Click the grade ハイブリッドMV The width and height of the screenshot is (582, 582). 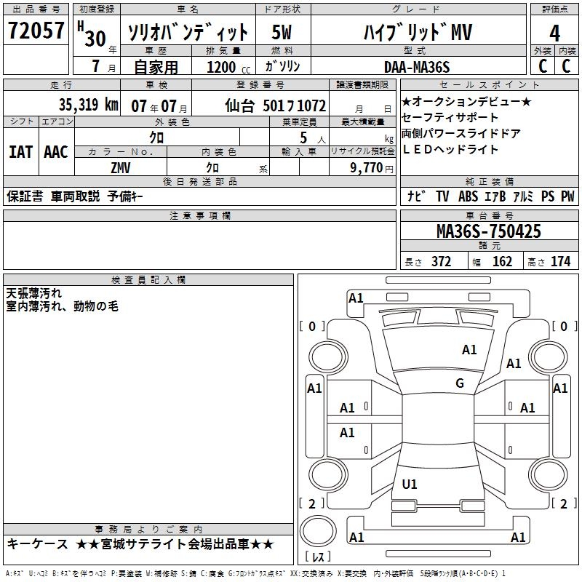click(x=418, y=32)
